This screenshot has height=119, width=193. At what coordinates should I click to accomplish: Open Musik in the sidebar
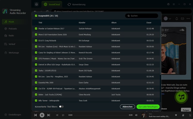point(15,22)
